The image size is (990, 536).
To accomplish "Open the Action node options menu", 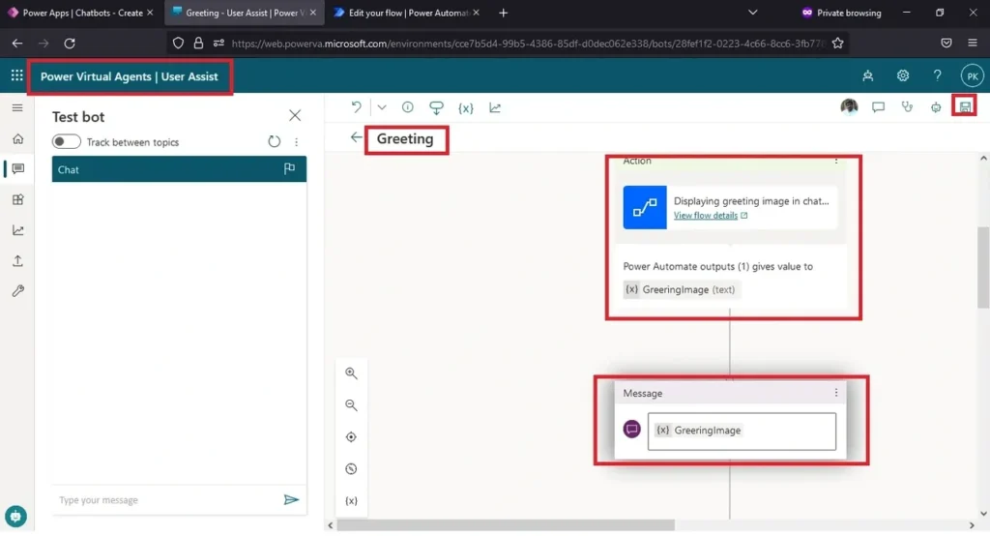I will (x=836, y=162).
